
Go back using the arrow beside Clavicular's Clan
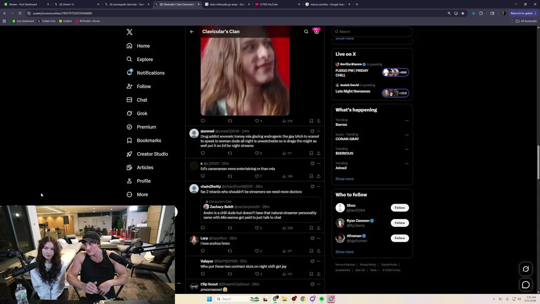click(192, 32)
